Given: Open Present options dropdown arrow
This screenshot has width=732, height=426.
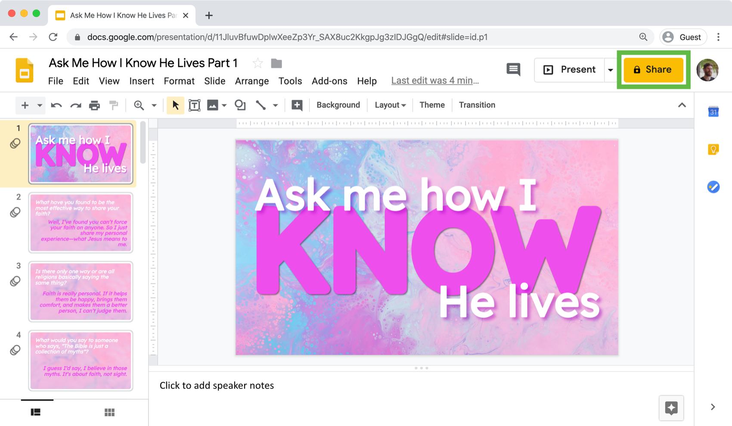Looking at the screenshot, I should point(610,70).
